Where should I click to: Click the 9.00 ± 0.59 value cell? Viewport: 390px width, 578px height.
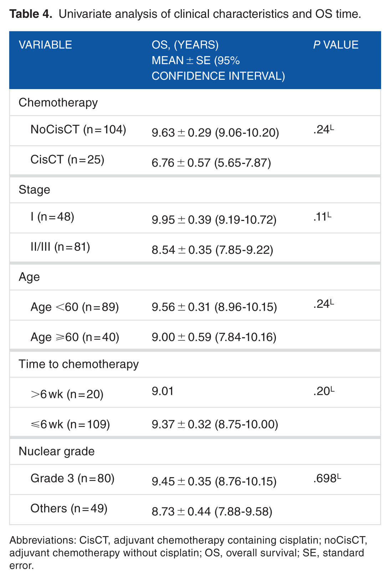pyautogui.click(x=214, y=337)
